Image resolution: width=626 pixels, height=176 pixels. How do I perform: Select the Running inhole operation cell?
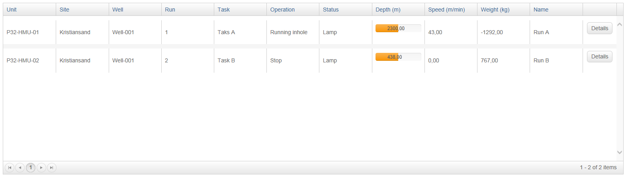pos(289,32)
